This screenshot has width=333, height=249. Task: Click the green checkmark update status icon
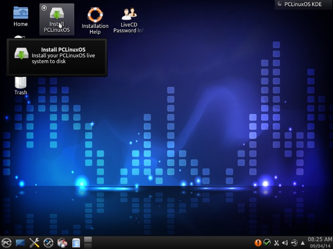(267, 242)
